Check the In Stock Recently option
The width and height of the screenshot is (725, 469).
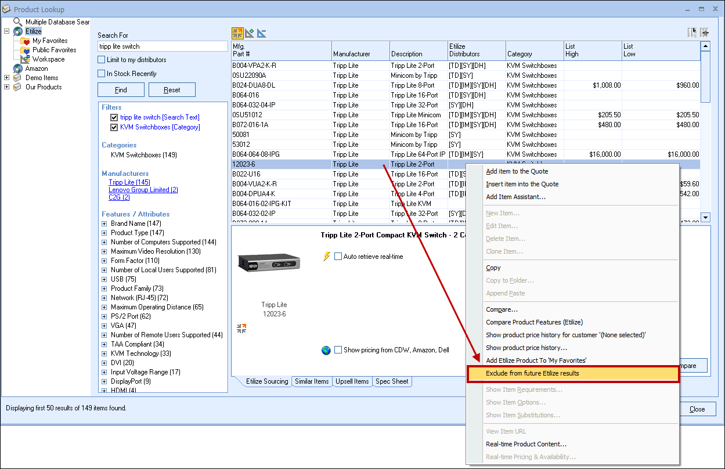pos(102,74)
